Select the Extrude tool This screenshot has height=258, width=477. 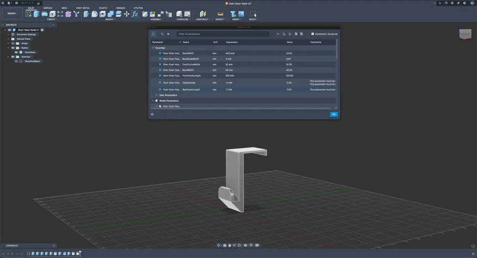pos(36,14)
